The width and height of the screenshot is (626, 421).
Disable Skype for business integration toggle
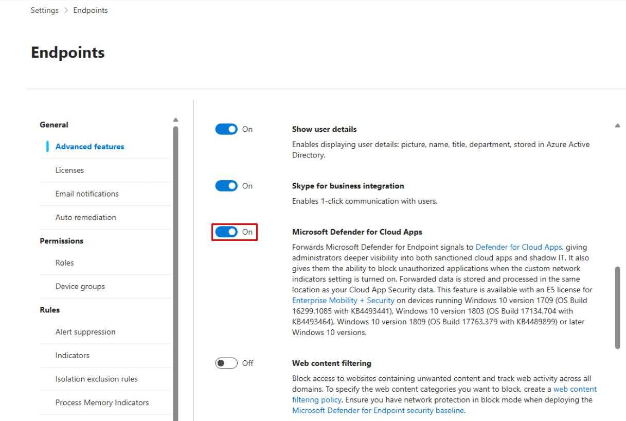click(226, 186)
